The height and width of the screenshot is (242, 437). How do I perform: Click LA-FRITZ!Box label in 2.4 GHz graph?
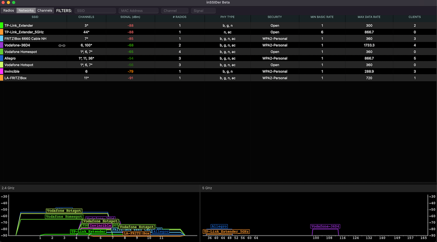(136, 233)
